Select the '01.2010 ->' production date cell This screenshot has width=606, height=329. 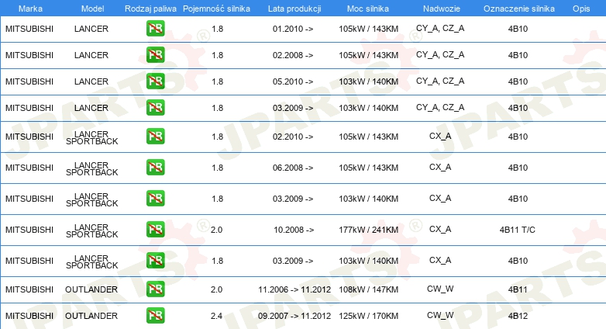[x=293, y=29]
